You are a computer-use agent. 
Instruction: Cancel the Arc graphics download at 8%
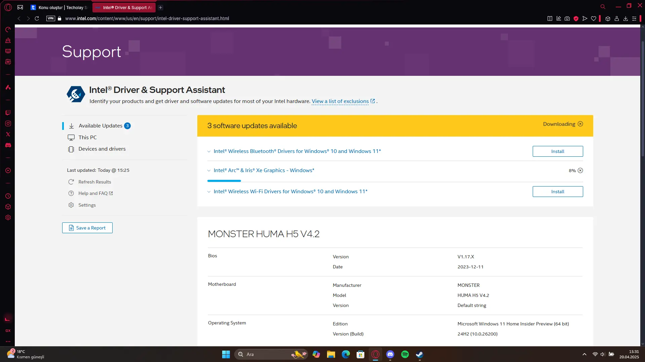point(580,170)
